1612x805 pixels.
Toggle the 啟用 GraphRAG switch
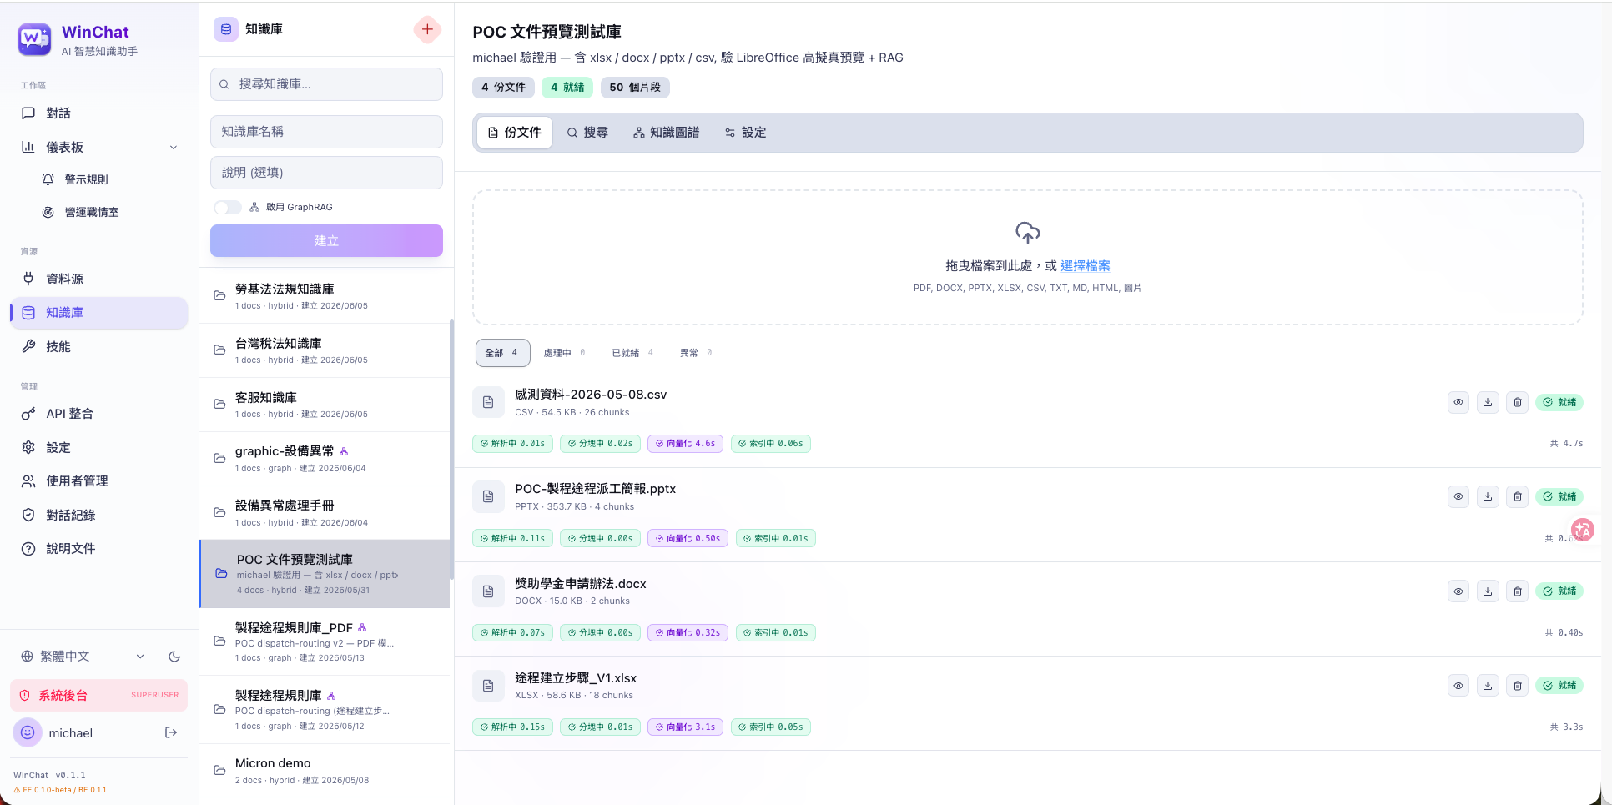click(227, 207)
